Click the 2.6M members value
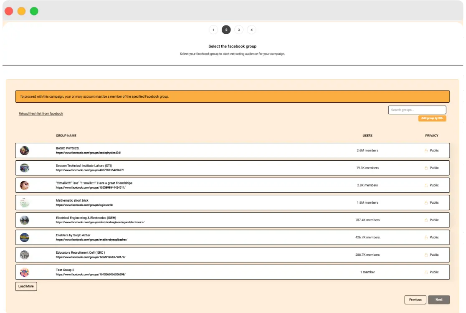 coord(367,151)
